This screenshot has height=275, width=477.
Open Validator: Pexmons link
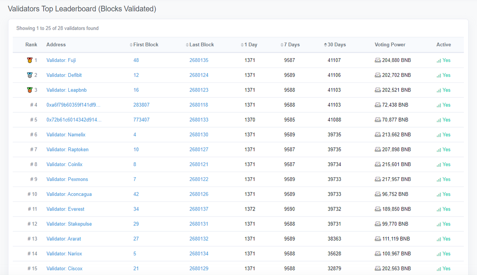(67, 179)
